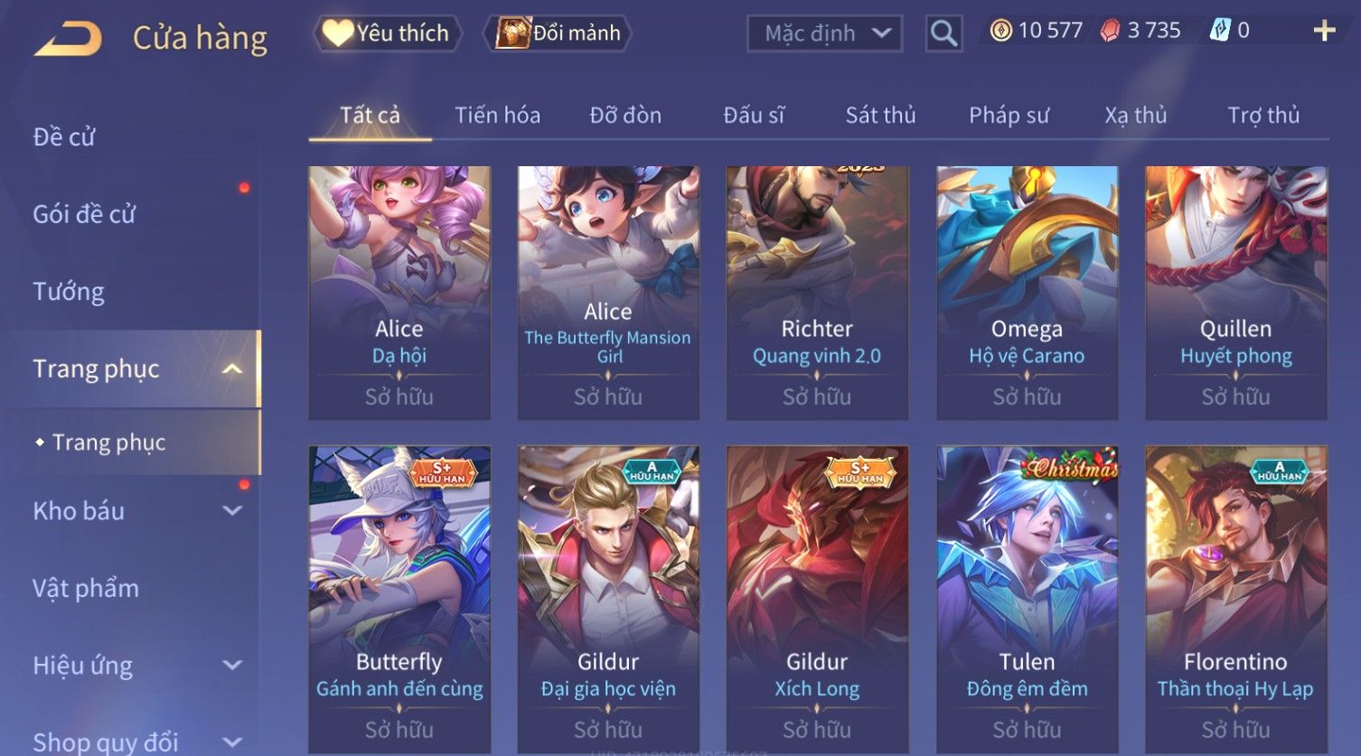Open Yêu thích favorites heart button

[387, 33]
